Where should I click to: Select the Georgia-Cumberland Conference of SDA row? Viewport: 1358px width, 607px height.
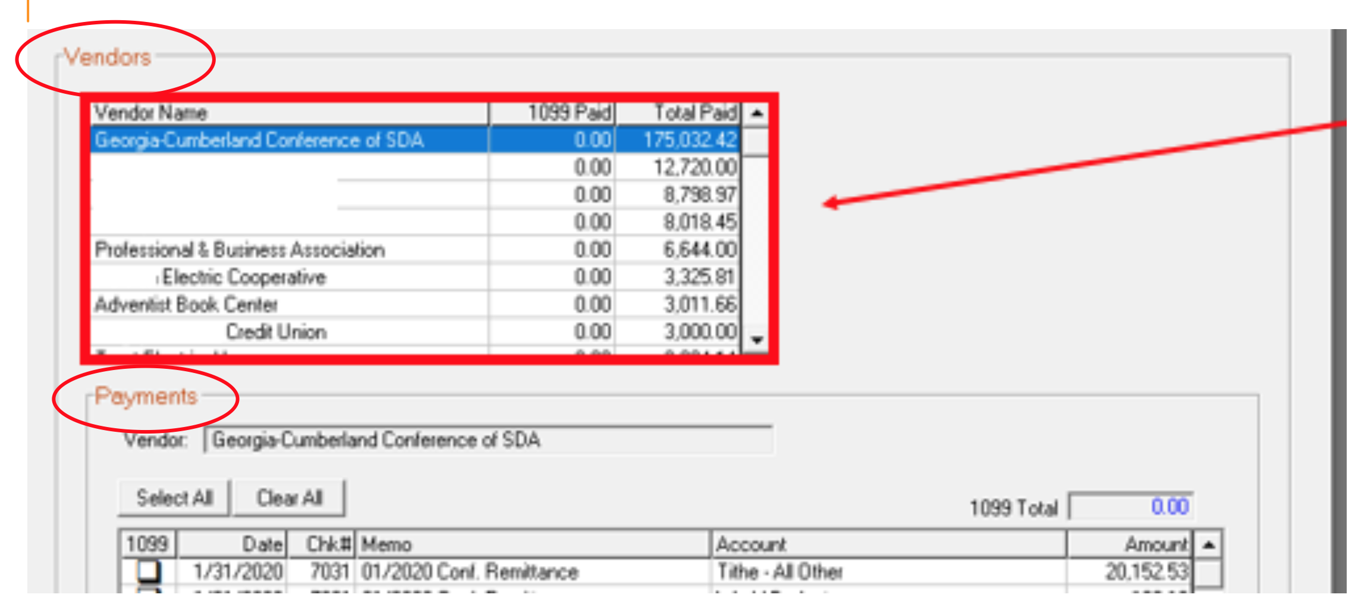(x=289, y=140)
